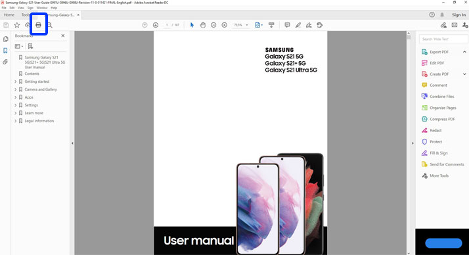Close the Bookmarks panel
The height and width of the screenshot is (255, 469).
(63, 35)
